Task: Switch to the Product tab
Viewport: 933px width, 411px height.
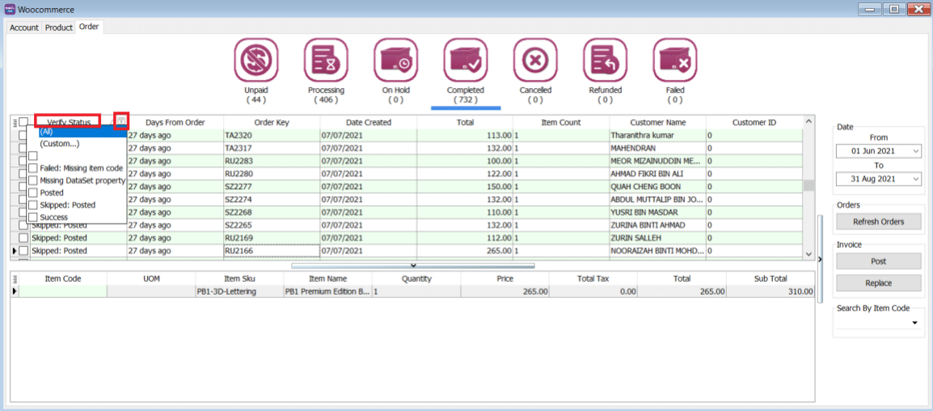Action: pyautogui.click(x=59, y=27)
